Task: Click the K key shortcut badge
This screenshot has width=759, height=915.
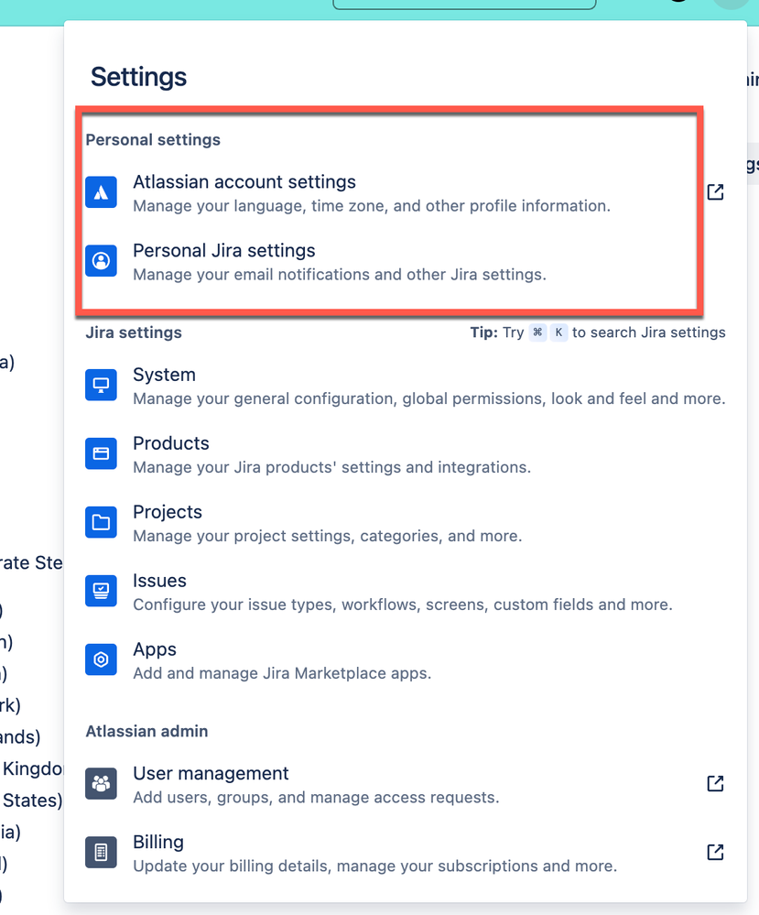Action: point(558,332)
